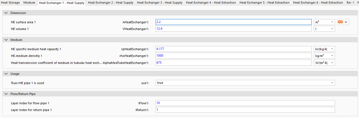
Task: Open the liter unit dropdown for HE volume
Action: [324, 29]
